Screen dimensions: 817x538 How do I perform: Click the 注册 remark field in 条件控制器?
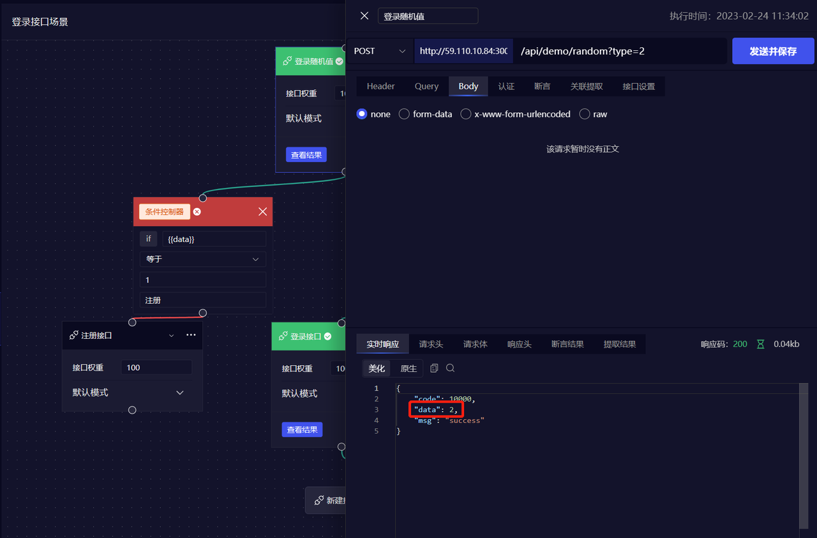(x=203, y=300)
